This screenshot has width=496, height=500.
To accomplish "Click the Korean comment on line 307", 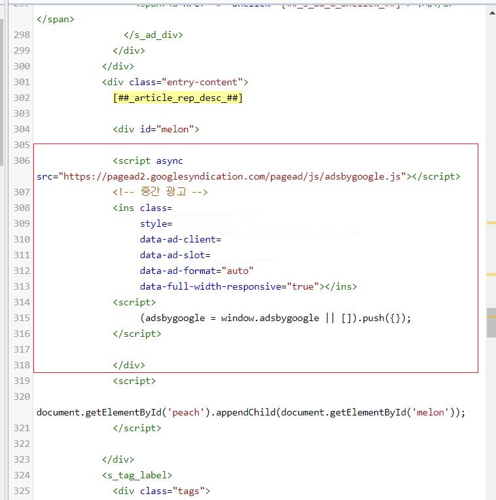I will coord(160,192).
